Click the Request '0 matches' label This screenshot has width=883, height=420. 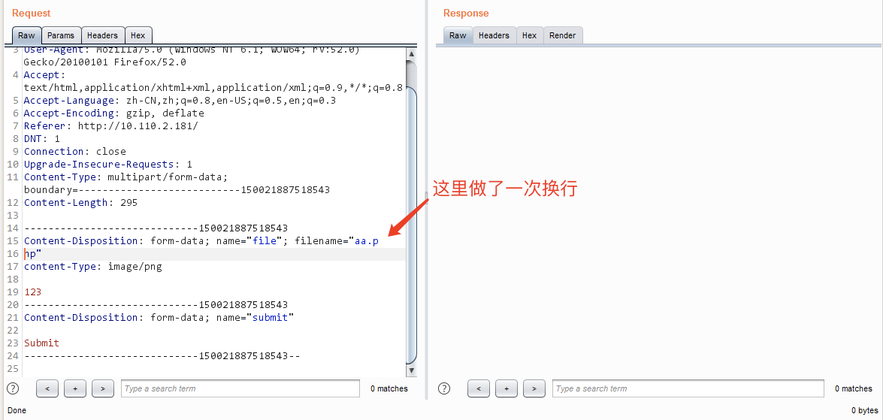tap(389, 388)
